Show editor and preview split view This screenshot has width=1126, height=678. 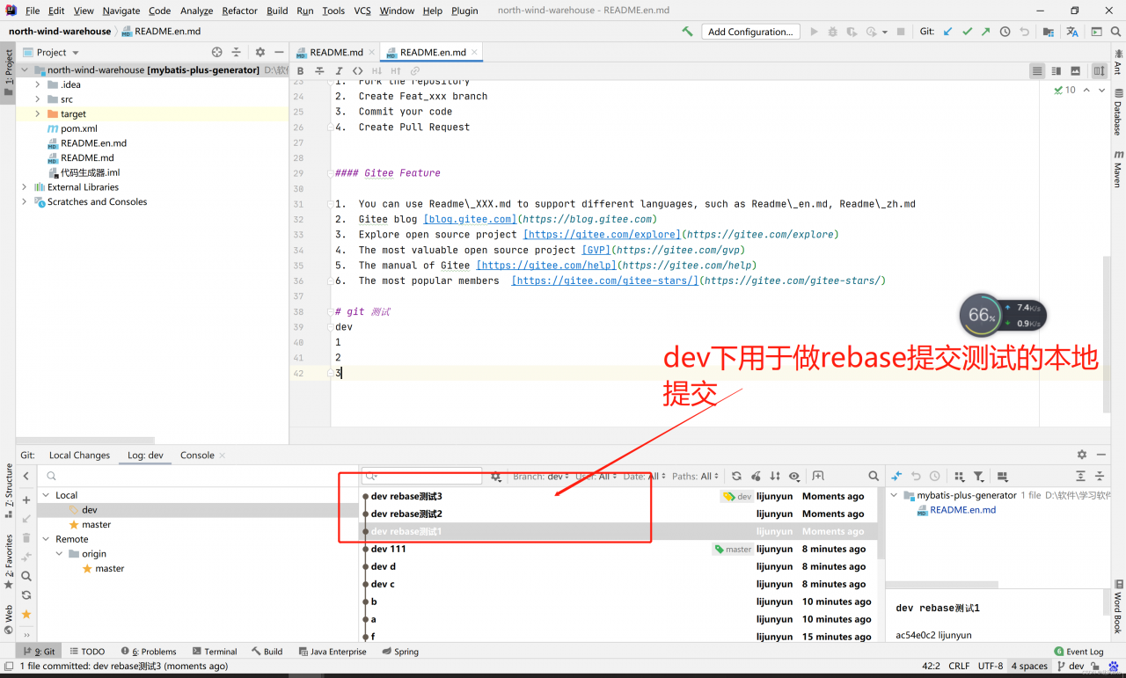[x=1057, y=70]
